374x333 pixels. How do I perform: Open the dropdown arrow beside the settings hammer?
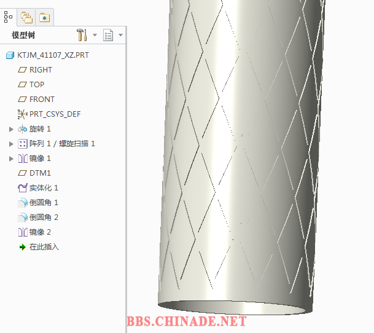(x=95, y=35)
